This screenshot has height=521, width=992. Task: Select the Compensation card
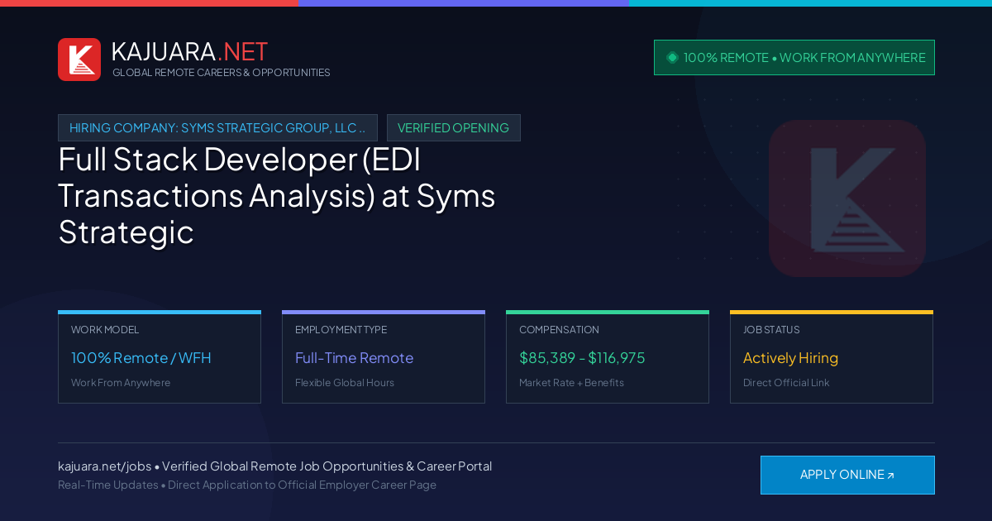(608, 357)
